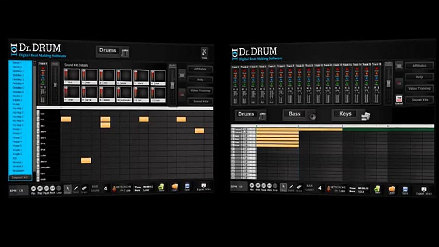
Task: Click the master volume fader in right window
Action: [x=389, y=83]
